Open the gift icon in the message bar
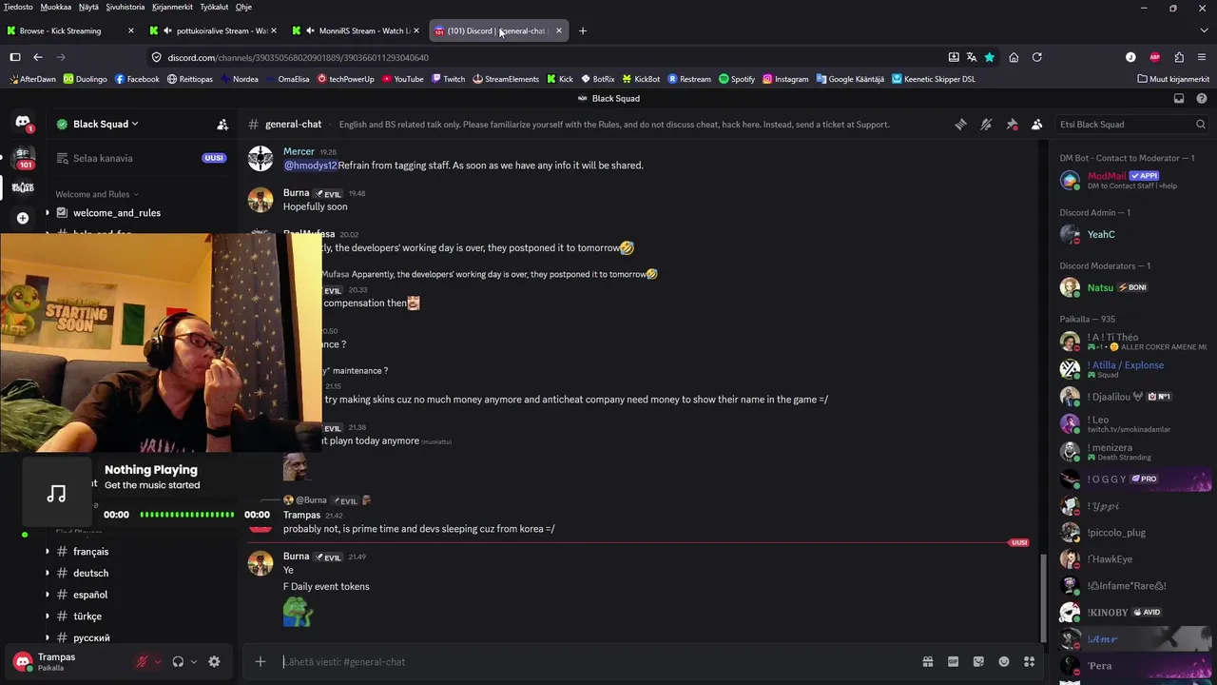The width and height of the screenshot is (1217, 685). point(927,662)
